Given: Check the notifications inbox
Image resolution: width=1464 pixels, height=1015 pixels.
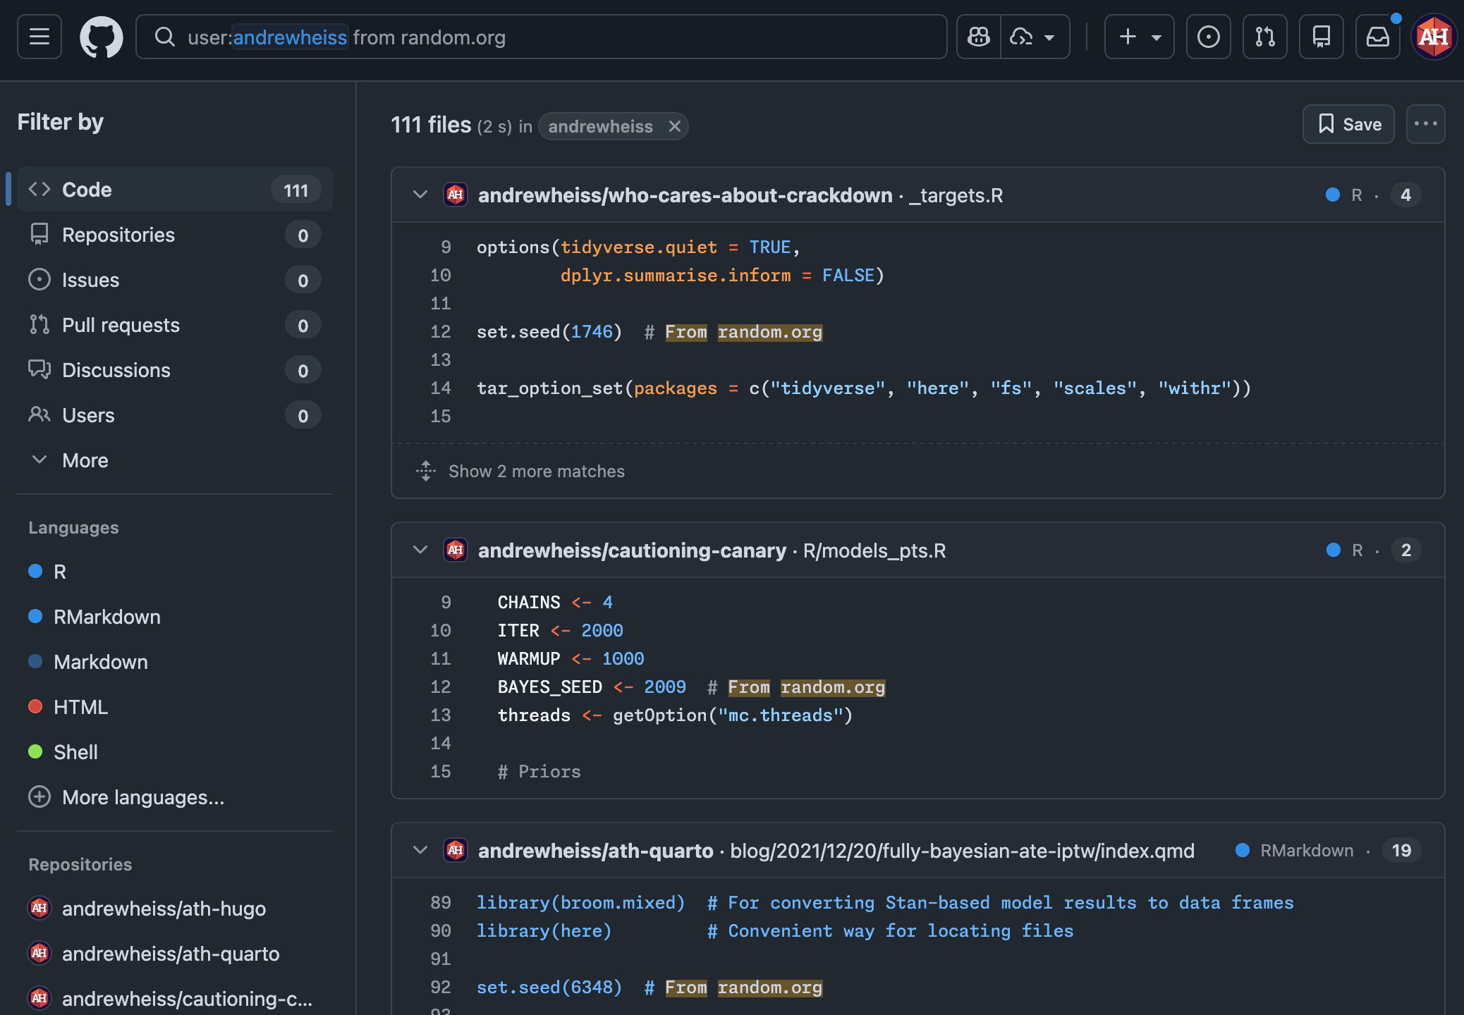Looking at the screenshot, I should (x=1377, y=37).
